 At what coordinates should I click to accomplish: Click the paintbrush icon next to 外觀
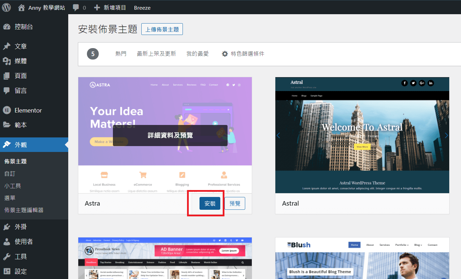(7, 145)
